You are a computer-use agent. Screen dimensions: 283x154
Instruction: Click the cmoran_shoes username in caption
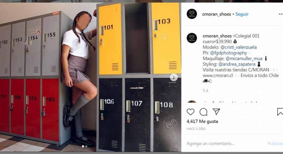pyautogui.click(x=217, y=36)
